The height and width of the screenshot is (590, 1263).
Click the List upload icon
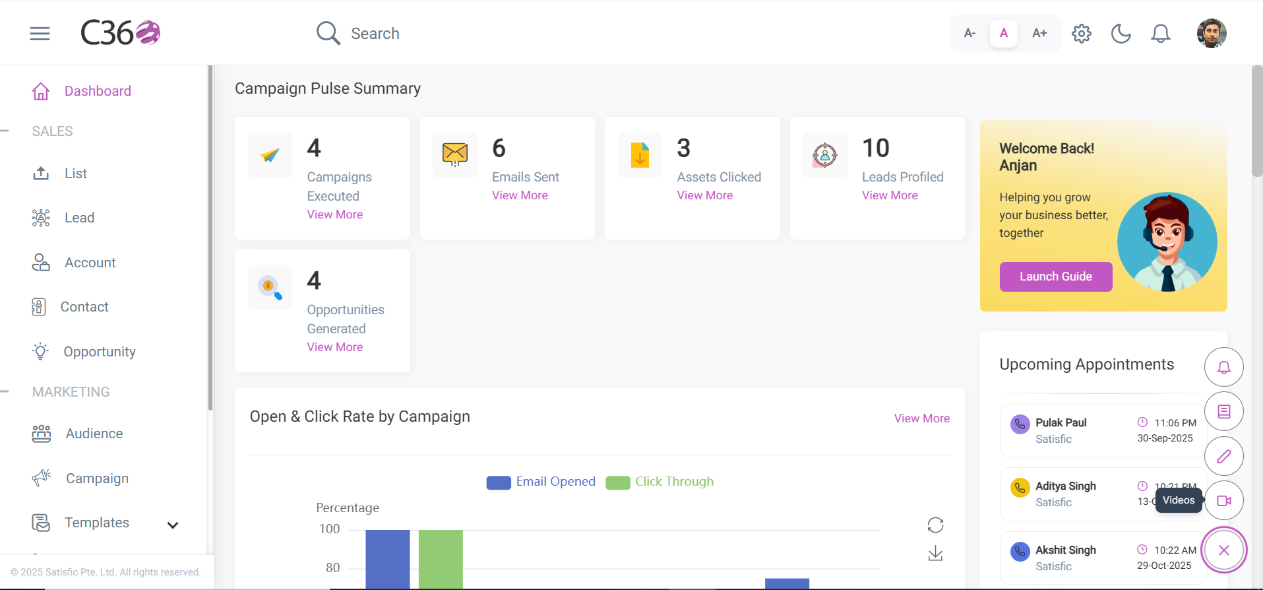click(41, 174)
